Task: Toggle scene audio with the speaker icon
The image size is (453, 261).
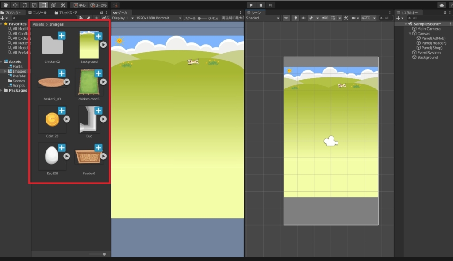Action: [x=303, y=18]
